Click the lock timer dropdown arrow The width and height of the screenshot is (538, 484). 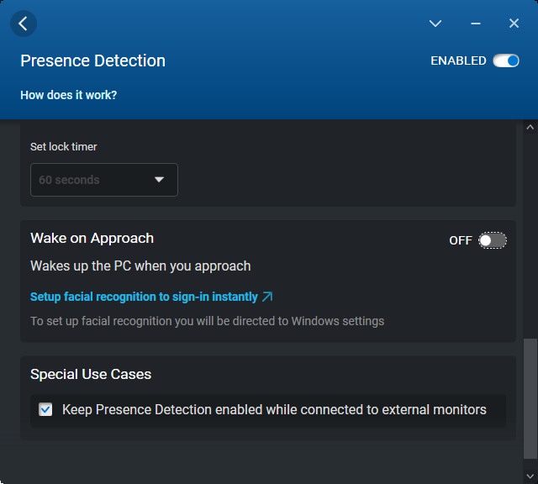point(160,180)
